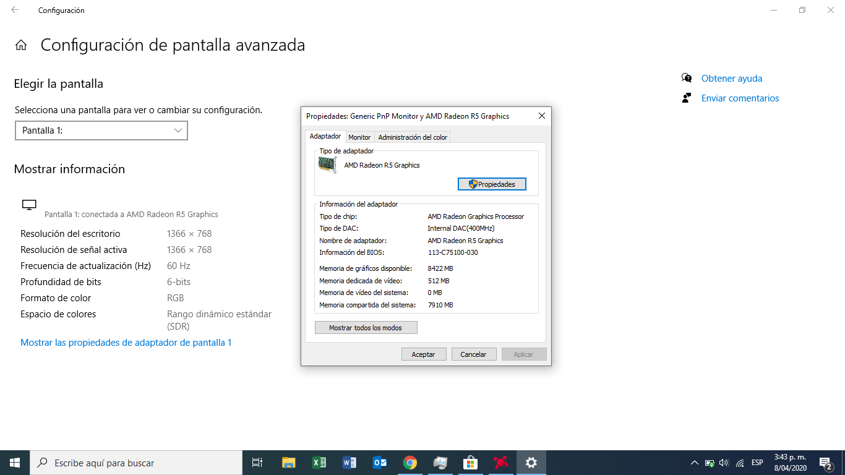The width and height of the screenshot is (845, 475).
Task: Restore down the Configuración window
Action: (802, 10)
